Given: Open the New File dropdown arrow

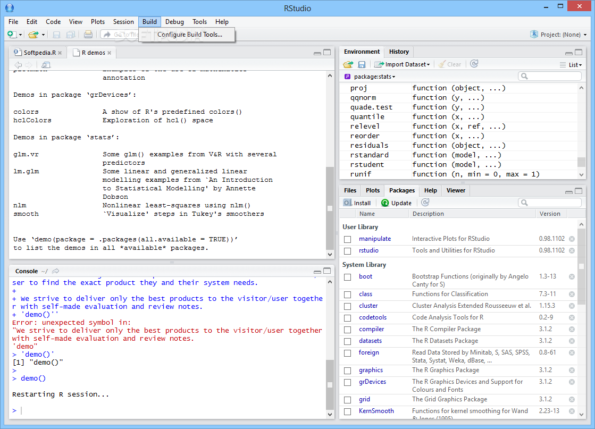Looking at the screenshot, I should (x=21, y=35).
